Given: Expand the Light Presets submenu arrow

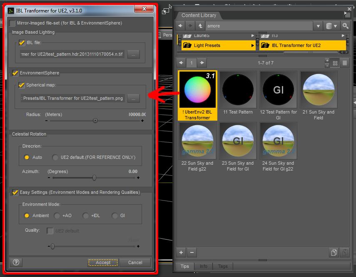Looking at the screenshot, I should click(x=252, y=45).
